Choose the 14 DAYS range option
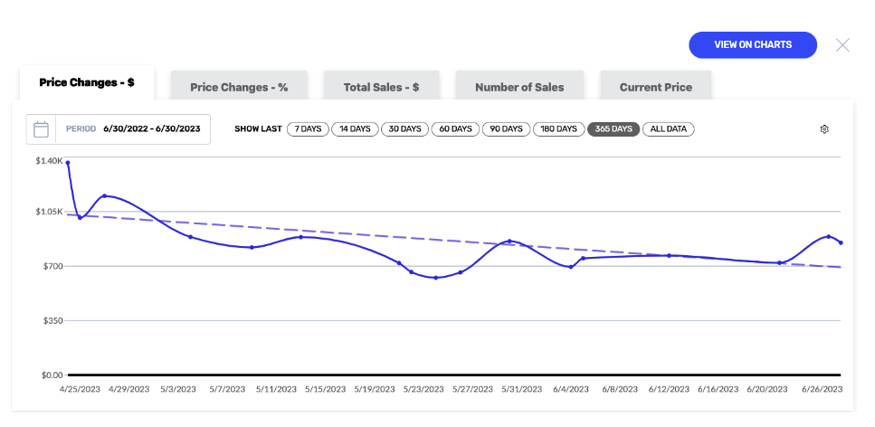875x427 pixels. [x=355, y=129]
